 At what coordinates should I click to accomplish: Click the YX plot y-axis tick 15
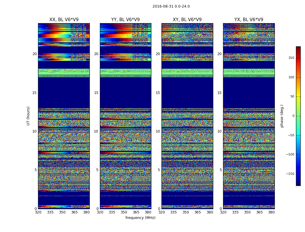click(219, 93)
